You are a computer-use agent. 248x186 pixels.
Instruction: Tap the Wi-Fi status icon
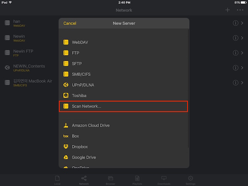pyautogui.click(x=10, y=2)
